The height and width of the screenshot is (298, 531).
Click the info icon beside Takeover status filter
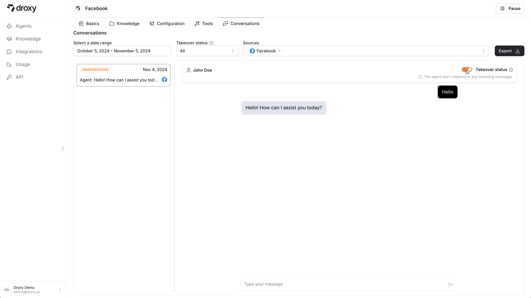pyautogui.click(x=211, y=43)
